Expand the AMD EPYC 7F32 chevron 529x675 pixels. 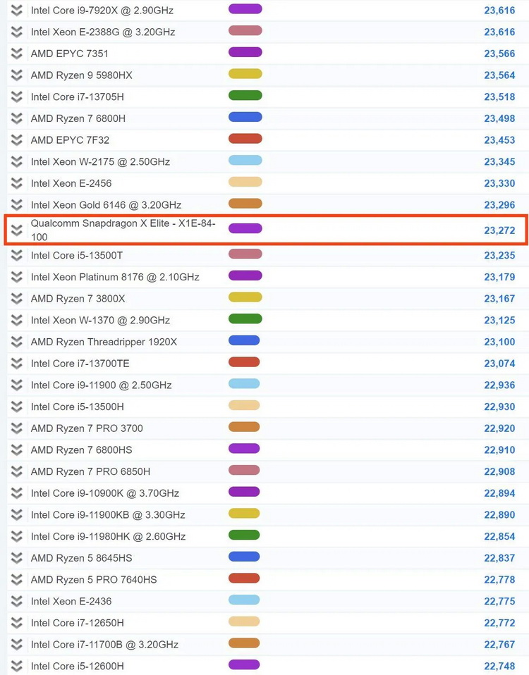(x=17, y=140)
